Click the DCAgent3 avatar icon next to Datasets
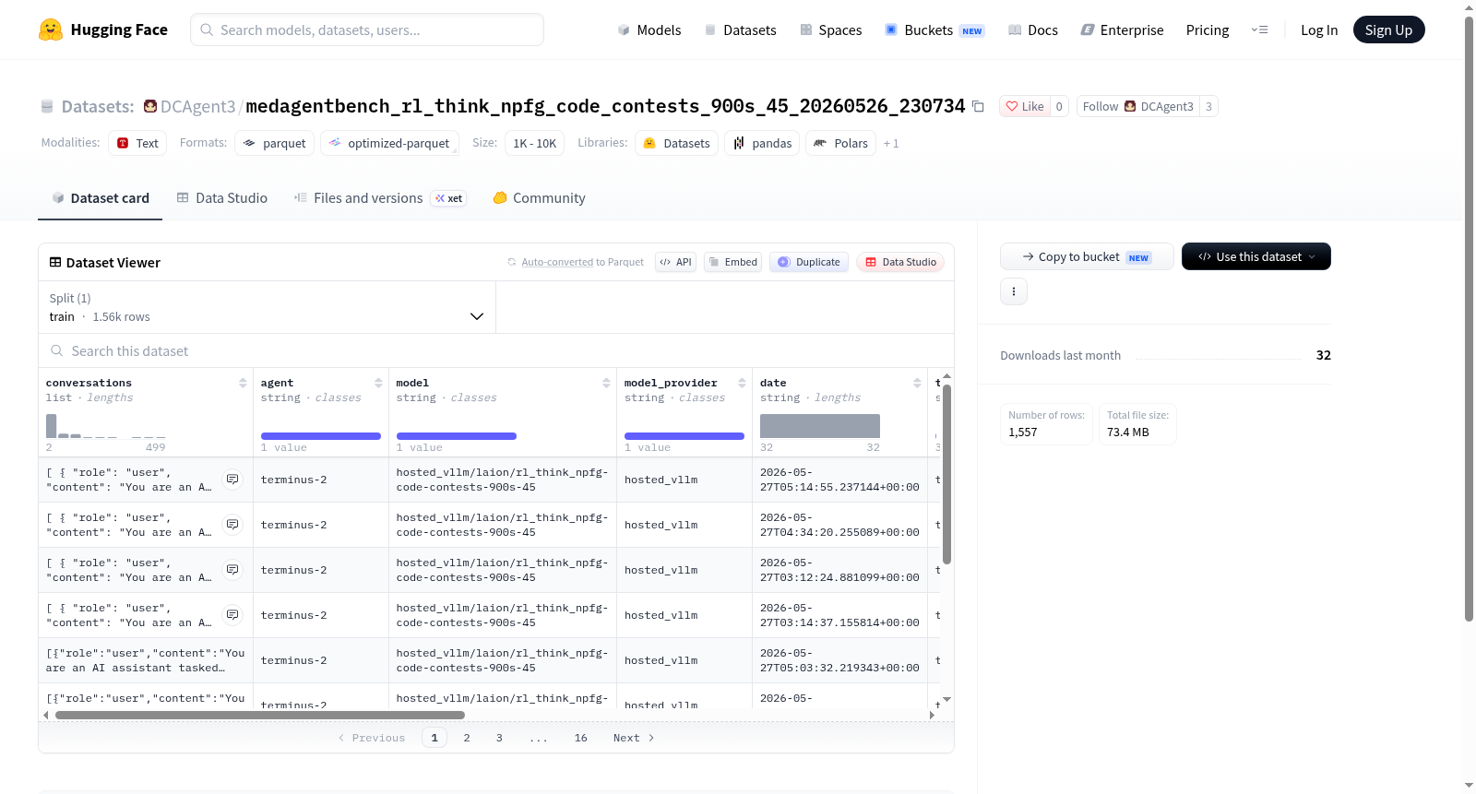Viewport: 1476px width, 794px height. point(150,106)
